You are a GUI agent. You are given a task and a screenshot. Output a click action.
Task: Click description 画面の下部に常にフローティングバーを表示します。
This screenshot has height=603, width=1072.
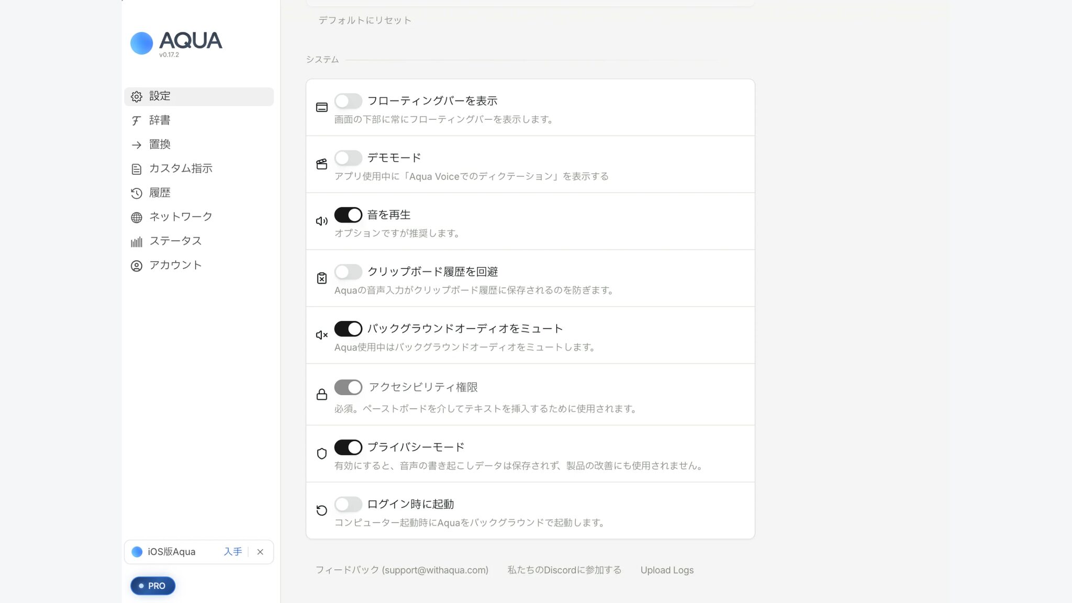tap(444, 119)
